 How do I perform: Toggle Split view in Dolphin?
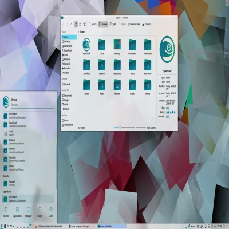(113, 24)
